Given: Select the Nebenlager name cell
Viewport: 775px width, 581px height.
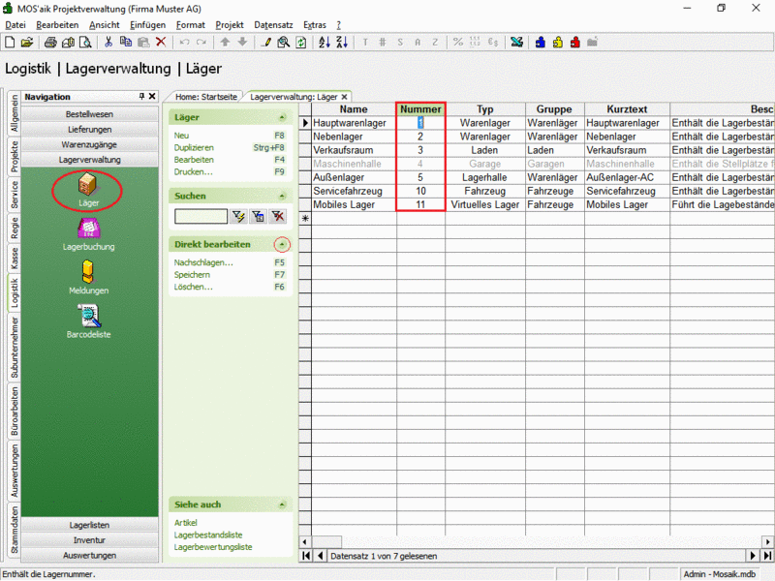Looking at the screenshot, I should (x=354, y=137).
